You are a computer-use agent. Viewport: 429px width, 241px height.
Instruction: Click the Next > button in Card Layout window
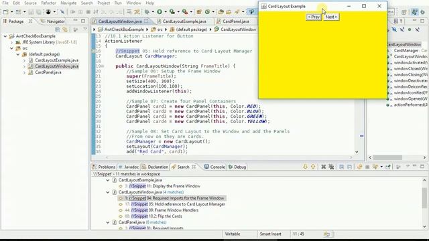click(x=331, y=17)
